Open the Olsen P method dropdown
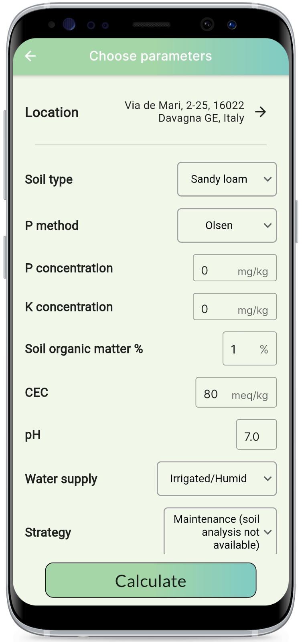This screenshot has width=304, height=642. tap(227, 226)
